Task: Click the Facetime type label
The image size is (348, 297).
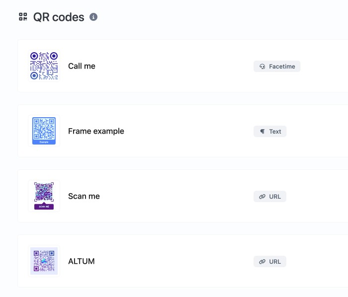Action: coord(282,67)
